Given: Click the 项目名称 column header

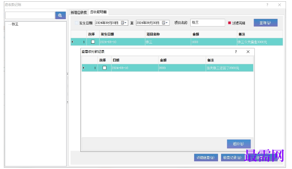Looking at the screenshot, I should pos(168,34).
